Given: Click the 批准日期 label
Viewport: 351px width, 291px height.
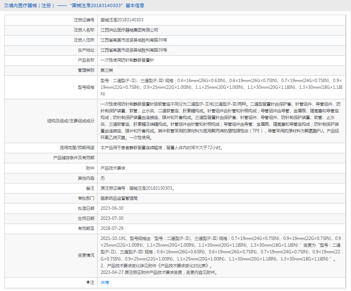Looking at the screenshot, I should (x=86, y=209).
